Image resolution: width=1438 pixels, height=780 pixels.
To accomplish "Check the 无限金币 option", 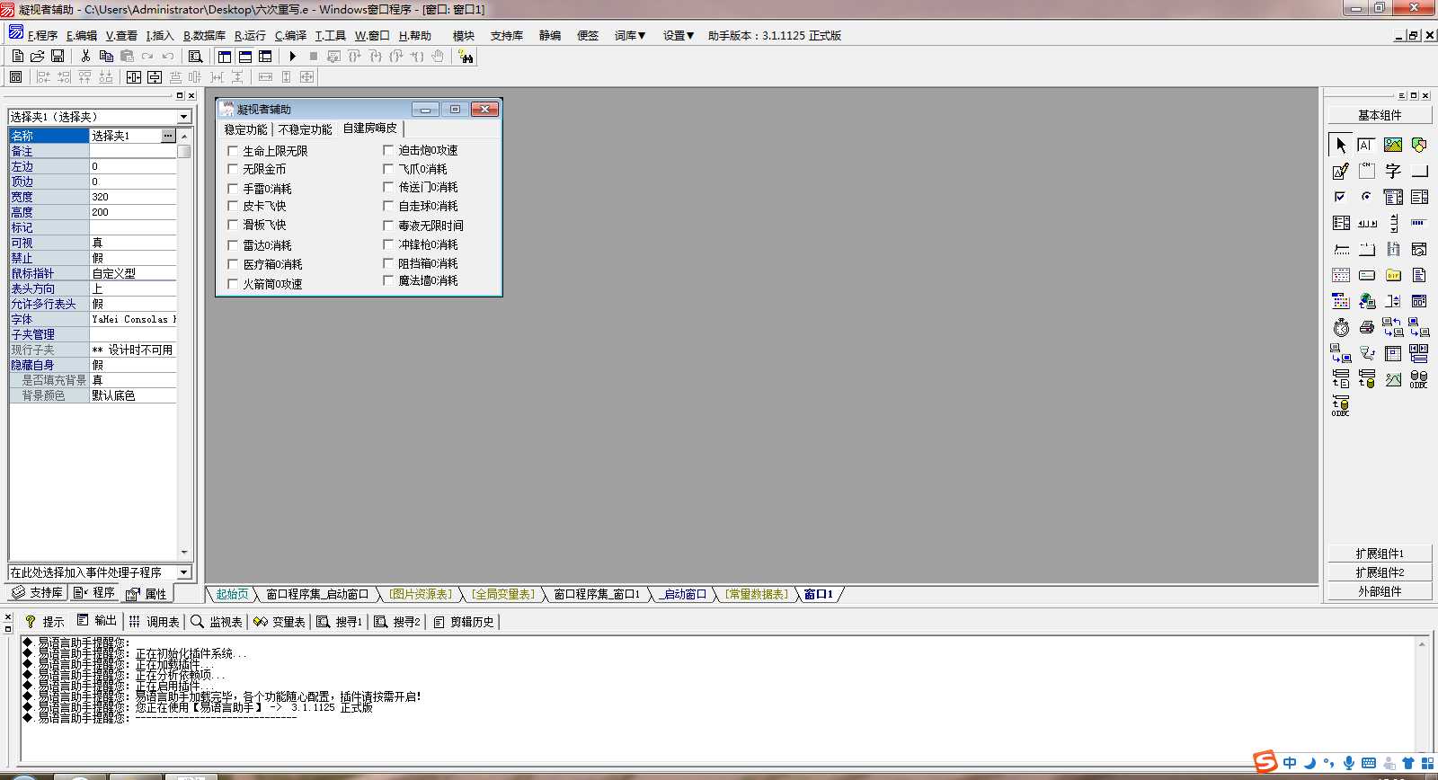I will click(x=233, y=169).
